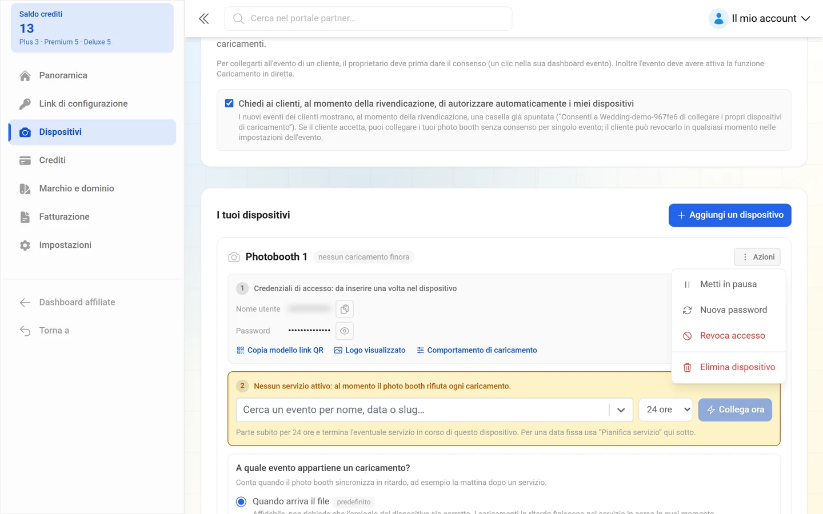Image resolution: width=823 pixels, height=514 pixels.
Task: Click the user avatar icon beside Il mio account
Action: pos(718,19)
